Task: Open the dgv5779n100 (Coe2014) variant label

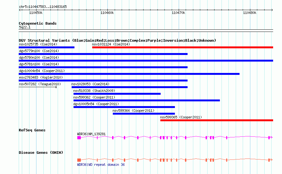Action: click(x=39, y=51)
